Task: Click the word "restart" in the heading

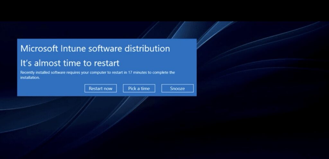Action: pyautogui.click(x=108, y=62)
